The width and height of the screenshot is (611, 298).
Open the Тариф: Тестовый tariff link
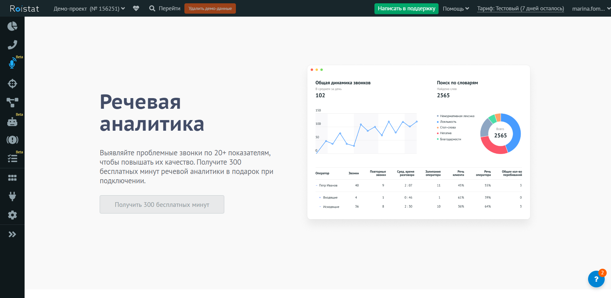point(520,9)
